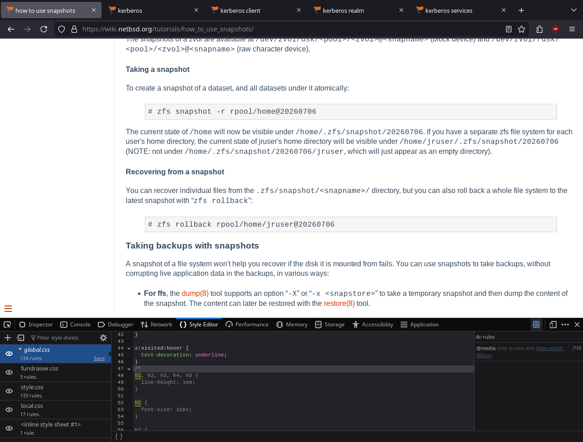Open the Accessibility panel
This screenshot has width=583, height=442.
click(373, 325)
